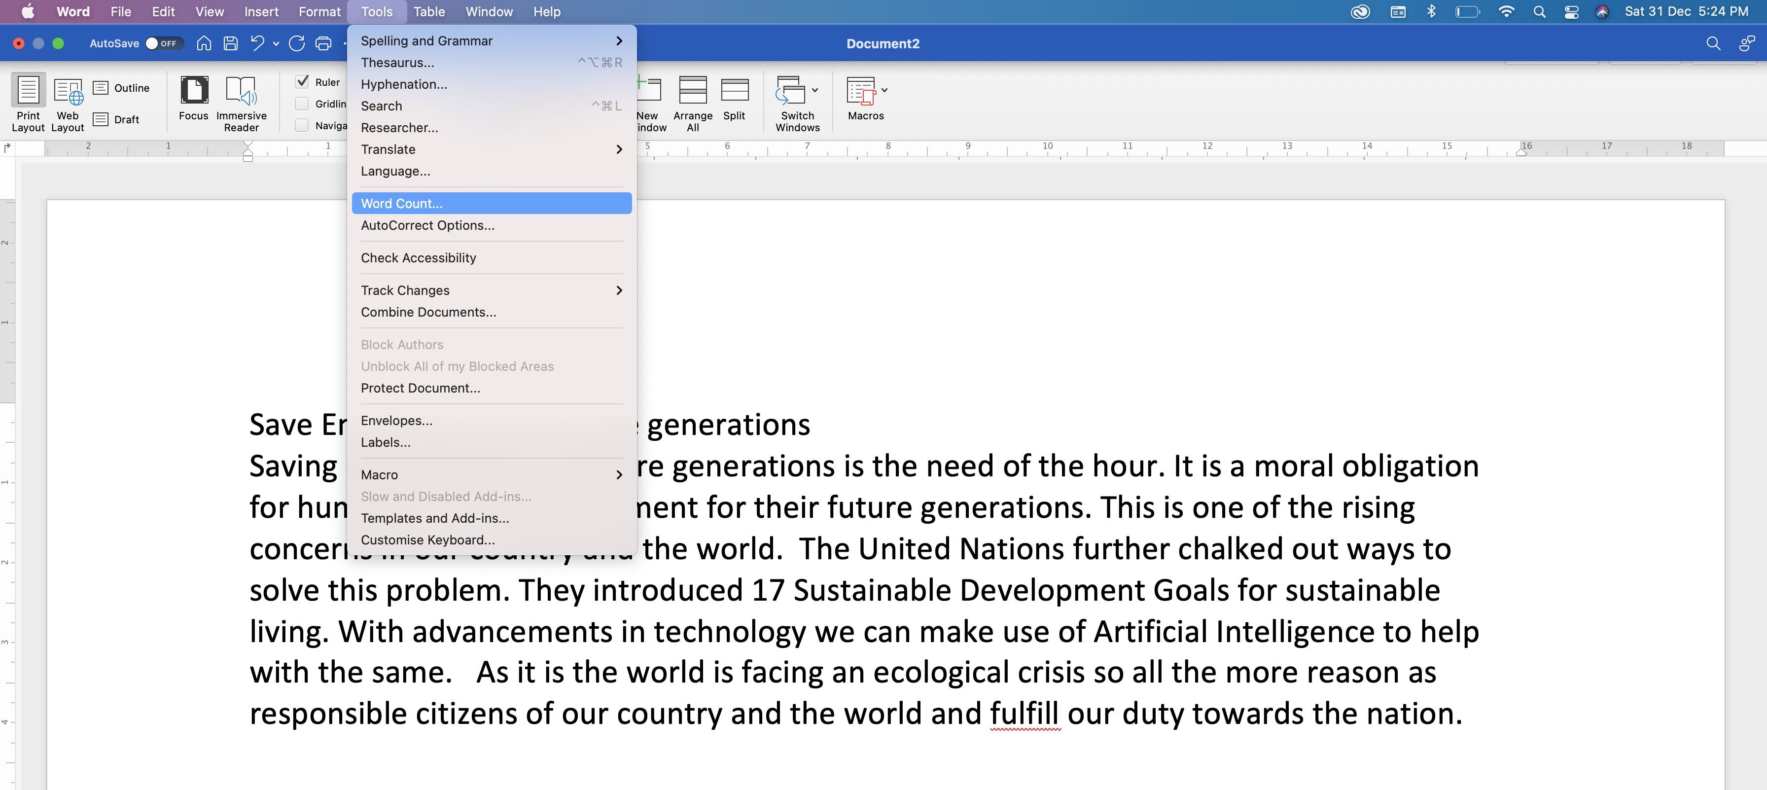This screenshot has height=790, width=1767.
Task: Toggle the Gridlines checkbox
Action: (x=302, y=104)
